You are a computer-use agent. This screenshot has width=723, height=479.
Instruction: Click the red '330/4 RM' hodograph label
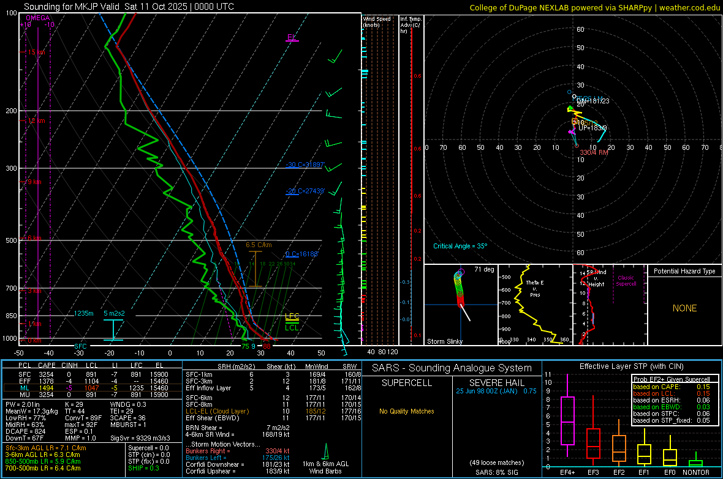(594, 152)
